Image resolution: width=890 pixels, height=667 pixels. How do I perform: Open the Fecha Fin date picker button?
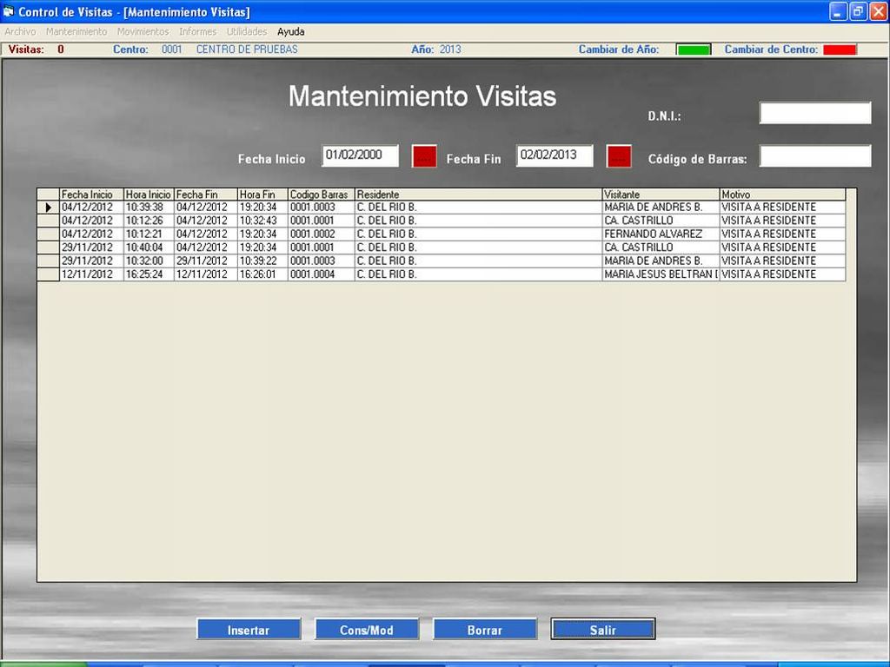pyautogui.click(x=619, y=156)
